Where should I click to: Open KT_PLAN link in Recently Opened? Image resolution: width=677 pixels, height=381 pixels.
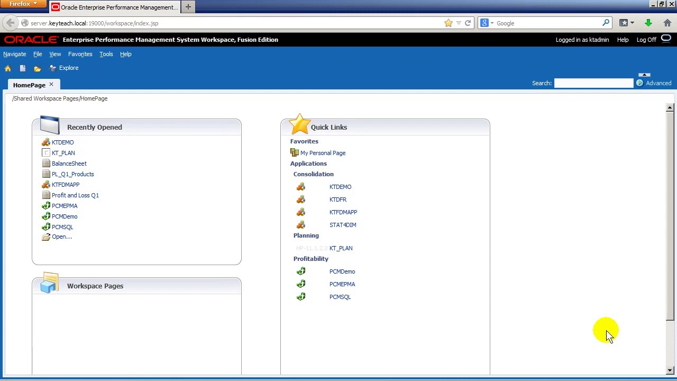[x=63, y=153]
